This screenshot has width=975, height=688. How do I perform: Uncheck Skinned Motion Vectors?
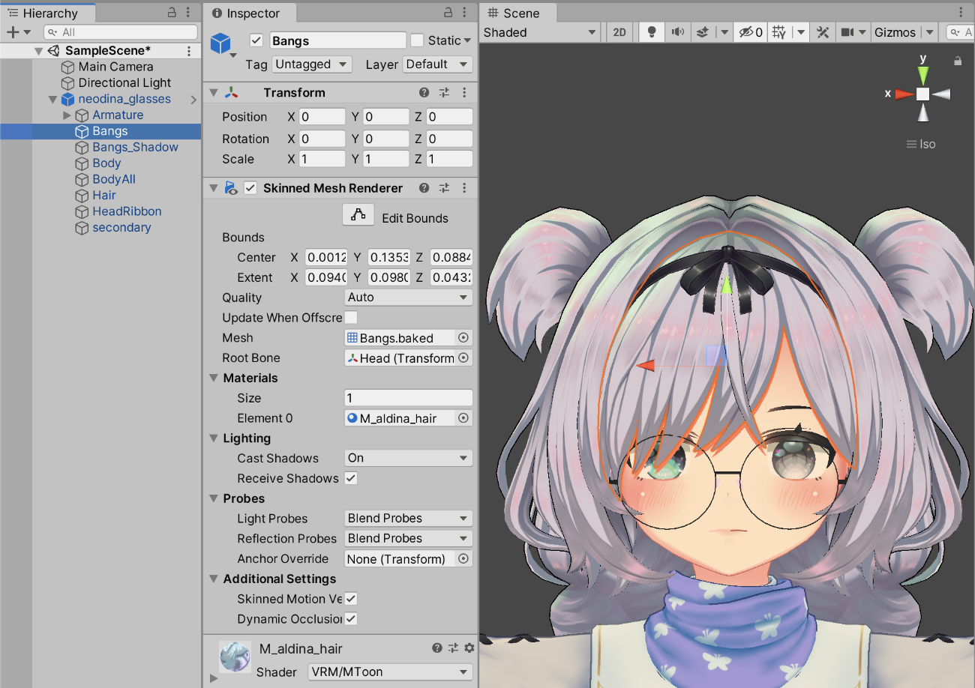351,599
